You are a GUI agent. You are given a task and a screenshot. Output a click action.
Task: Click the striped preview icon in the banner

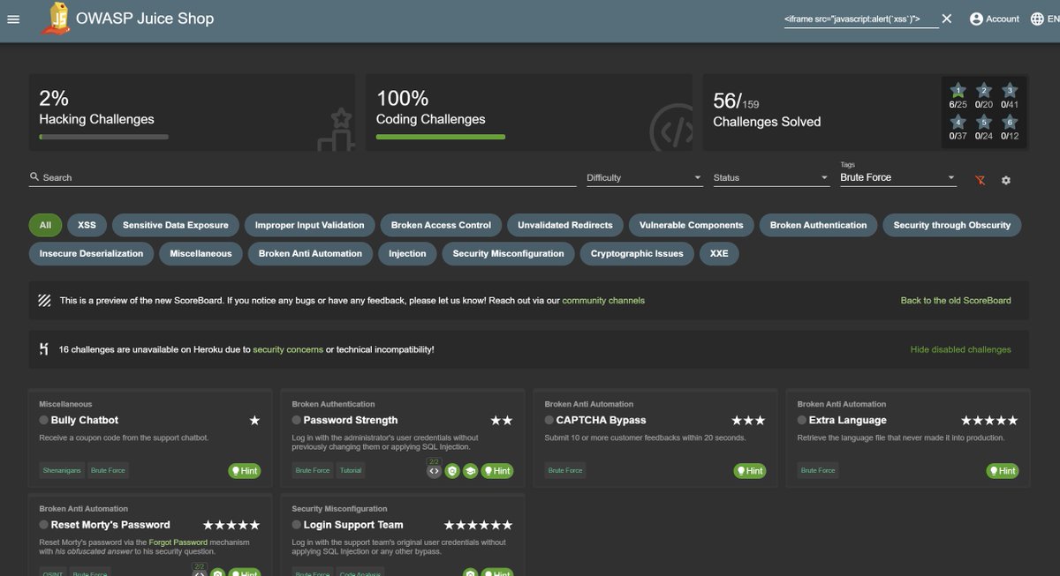(x=44, y=300)
